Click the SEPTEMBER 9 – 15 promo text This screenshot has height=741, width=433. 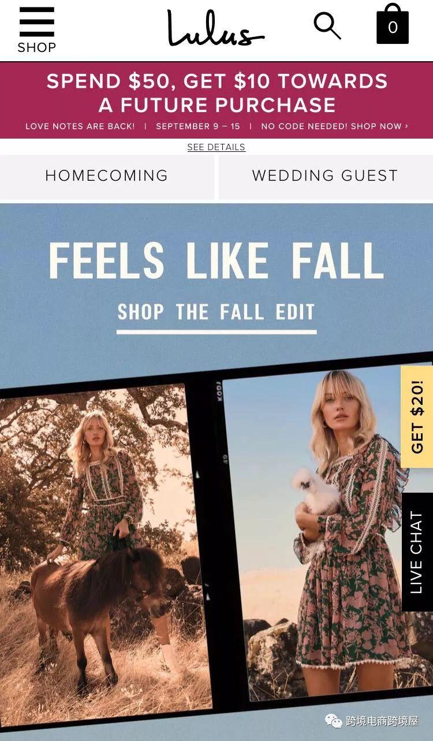click(x=197, y=126)
